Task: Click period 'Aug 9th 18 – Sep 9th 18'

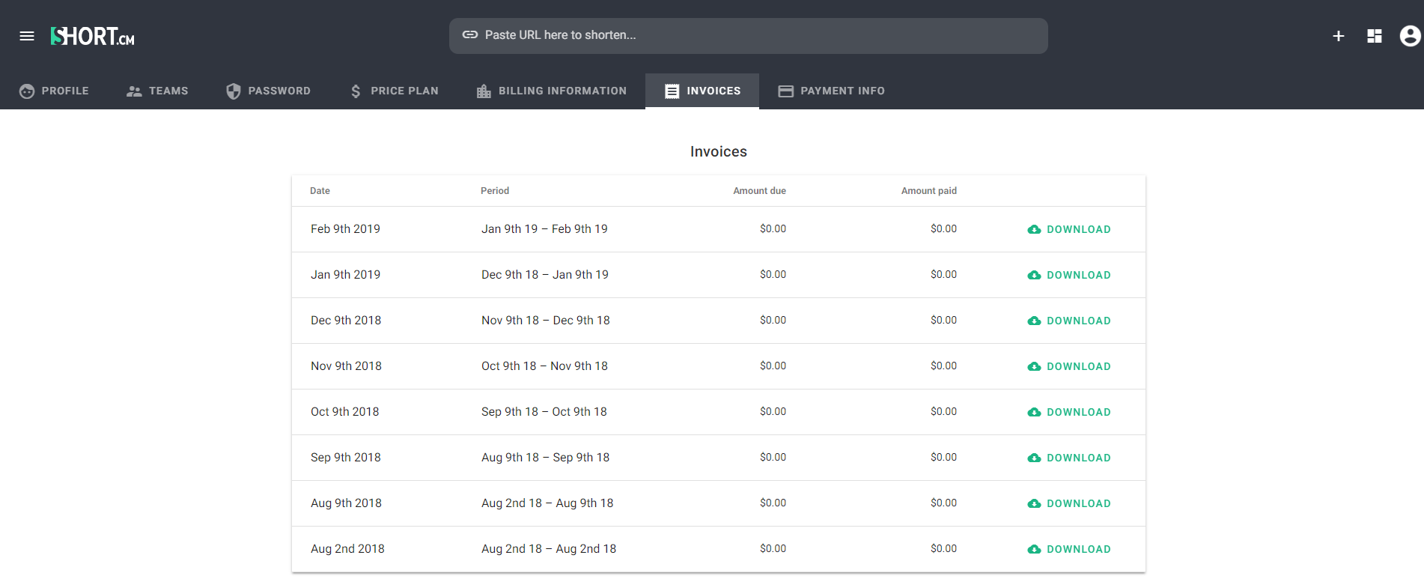Action: (x=546, y=458)
